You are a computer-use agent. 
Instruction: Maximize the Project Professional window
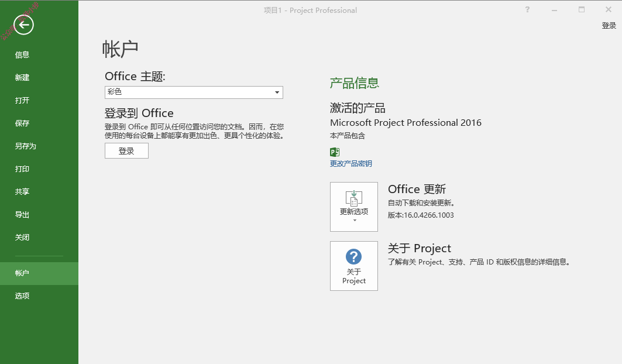click(582, 9)
